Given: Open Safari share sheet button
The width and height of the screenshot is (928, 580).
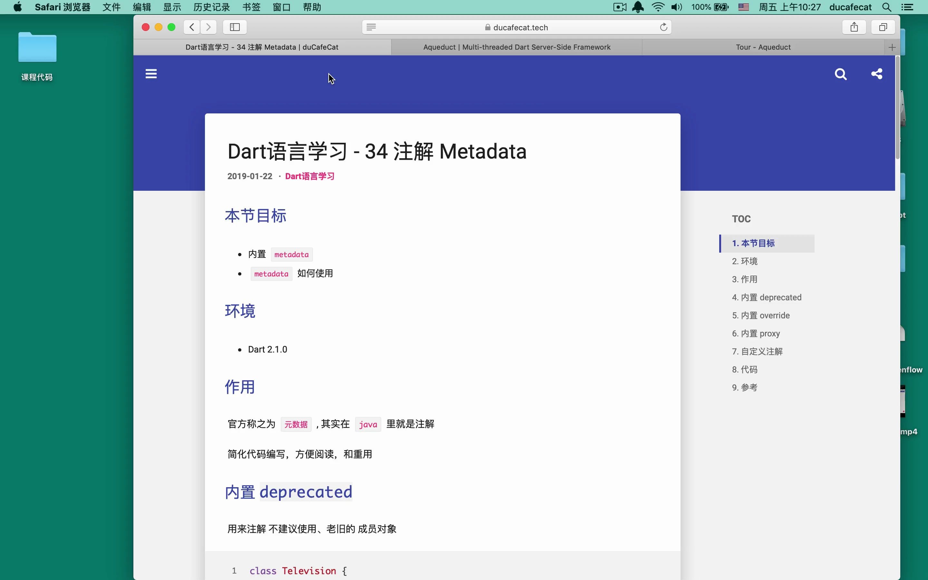Looking at the screenshot, I should [854, 27].
